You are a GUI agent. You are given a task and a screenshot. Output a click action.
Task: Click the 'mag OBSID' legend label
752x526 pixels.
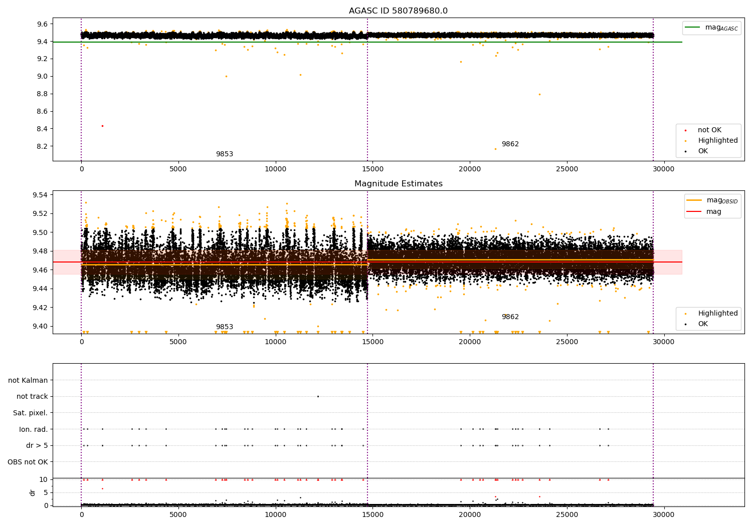pyautogui.click(x=722, y=200)
